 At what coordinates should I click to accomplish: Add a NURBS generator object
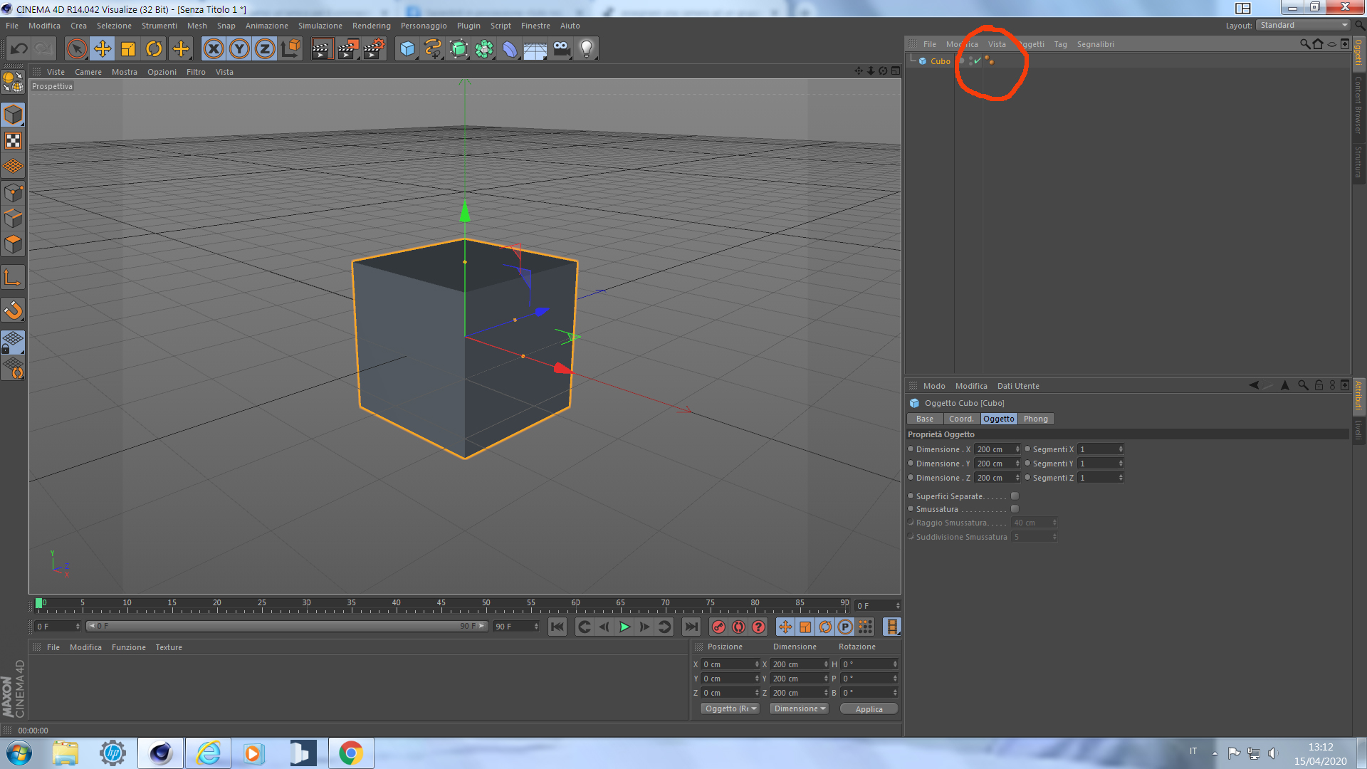pos(459,48)
